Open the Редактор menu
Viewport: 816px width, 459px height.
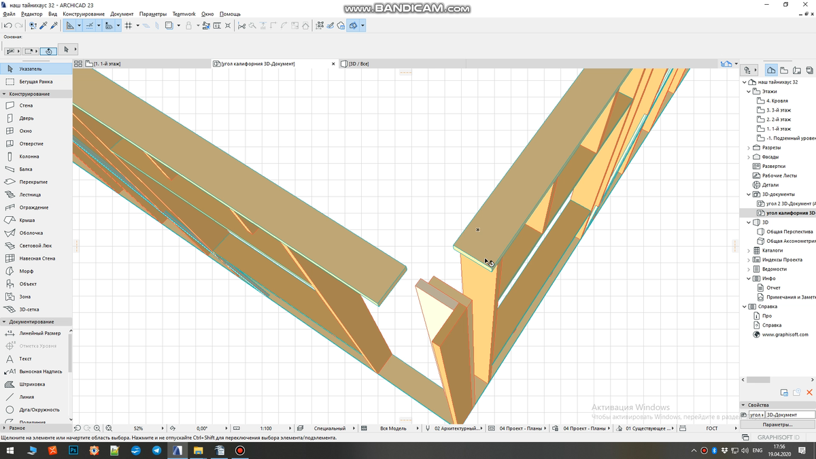click(x=31, y=14)
